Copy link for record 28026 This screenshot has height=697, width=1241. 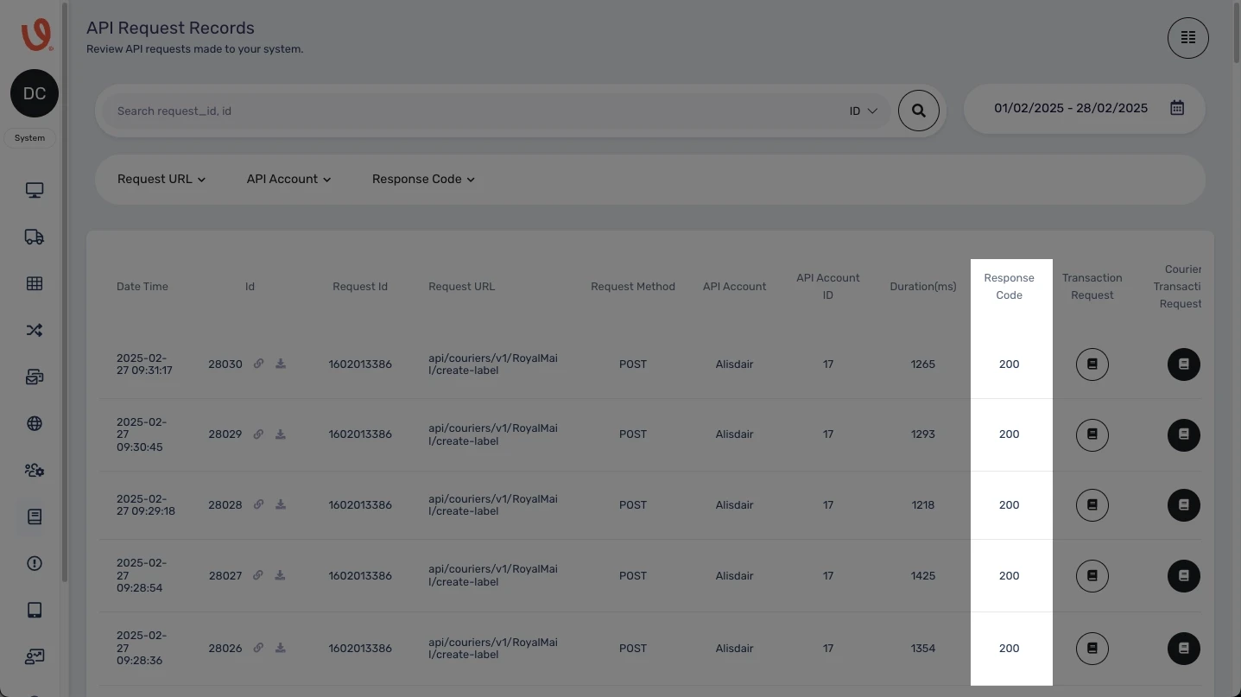click(x=258, y=648)
